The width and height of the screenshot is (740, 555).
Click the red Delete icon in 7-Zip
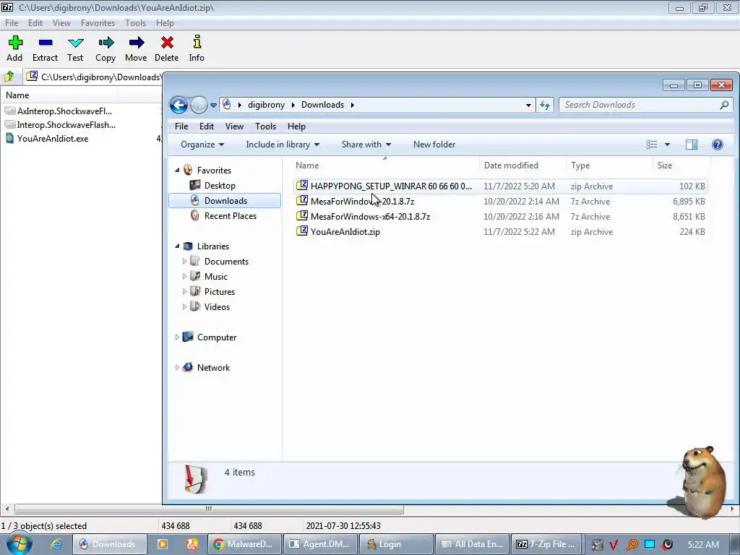167,43
